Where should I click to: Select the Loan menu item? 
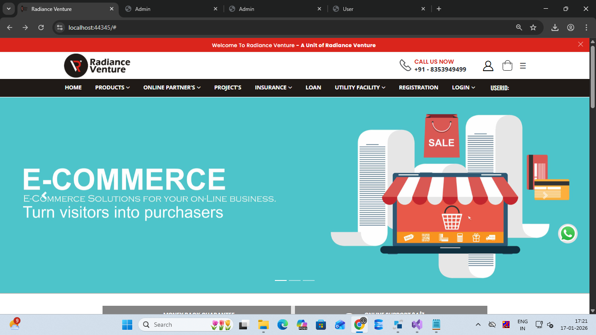point(313,88)
